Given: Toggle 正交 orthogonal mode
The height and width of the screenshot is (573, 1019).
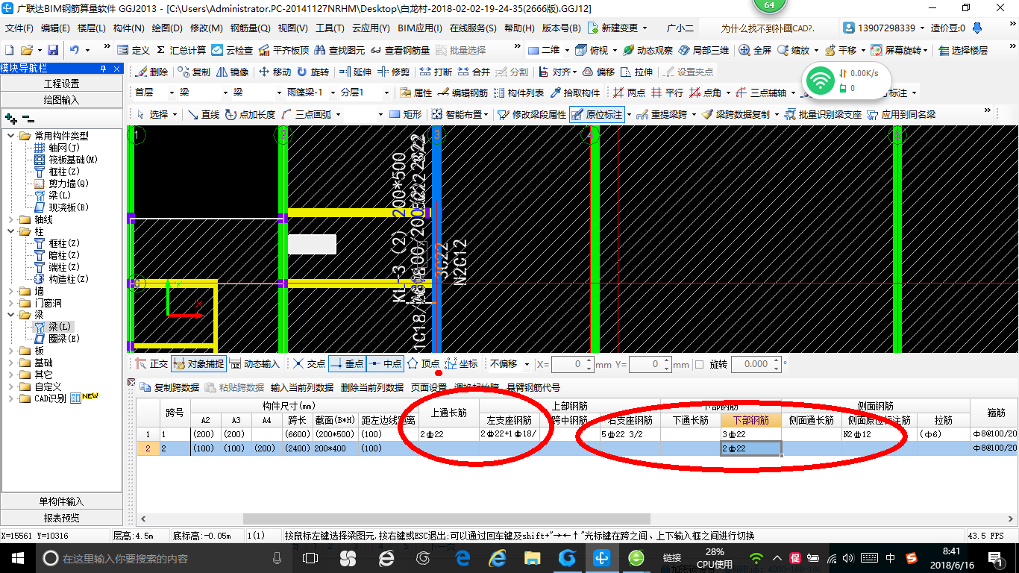Looking at the screenshot, I should click(151, 364).
